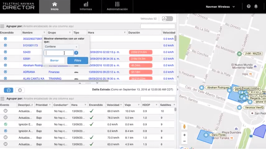The width and height of the screenshot is (266, 149).
Task: Open the notifications bell
Action: click(x=256, y=7)
